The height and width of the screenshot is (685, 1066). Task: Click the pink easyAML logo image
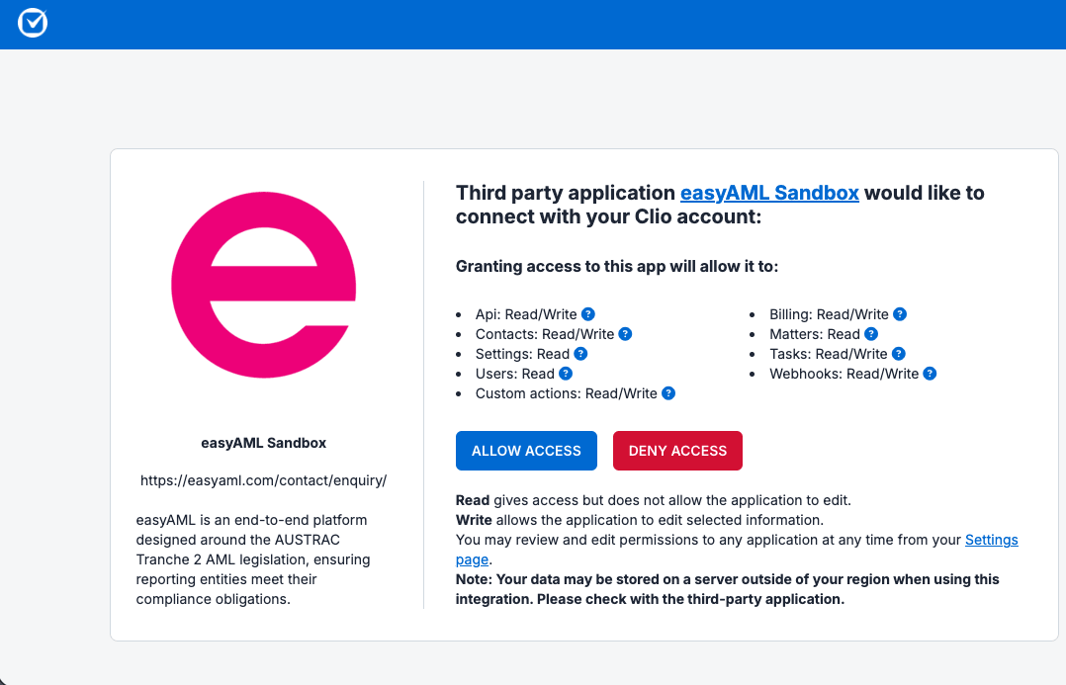[264, 285]
